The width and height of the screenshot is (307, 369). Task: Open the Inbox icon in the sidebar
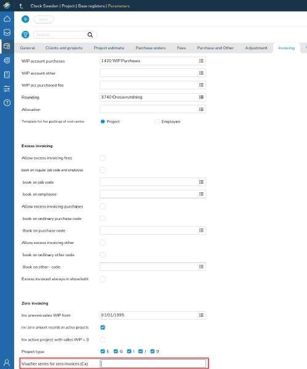(x=7, y=32)
